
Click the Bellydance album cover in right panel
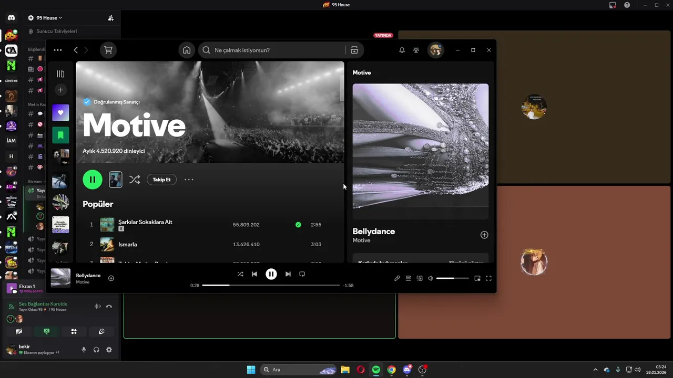click(421, 151)
